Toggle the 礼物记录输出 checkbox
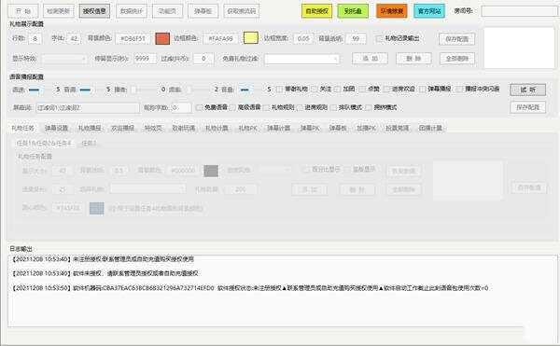This screenshot has width=560, height=346. click(379, 38)
